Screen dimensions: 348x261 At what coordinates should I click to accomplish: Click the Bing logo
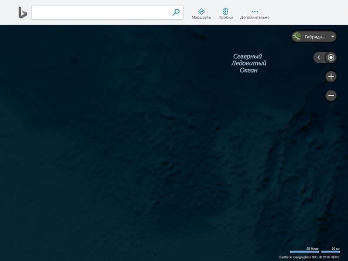click(23, 13)
